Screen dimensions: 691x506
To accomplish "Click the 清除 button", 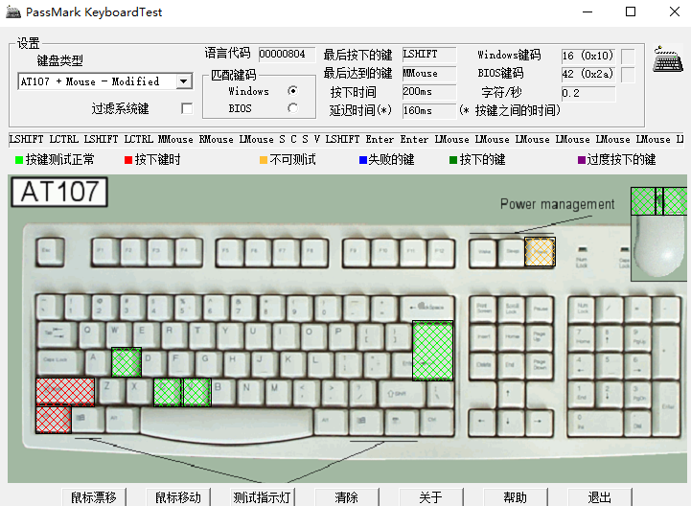I will pos(347,497).
